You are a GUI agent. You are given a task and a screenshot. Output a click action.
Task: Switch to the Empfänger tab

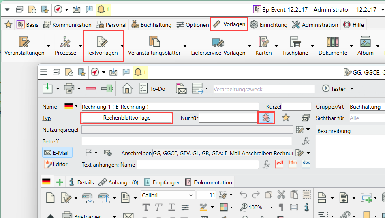click(x=162, y=182)
